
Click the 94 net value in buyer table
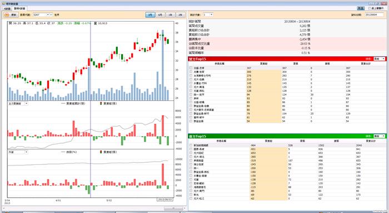[248, 95]
